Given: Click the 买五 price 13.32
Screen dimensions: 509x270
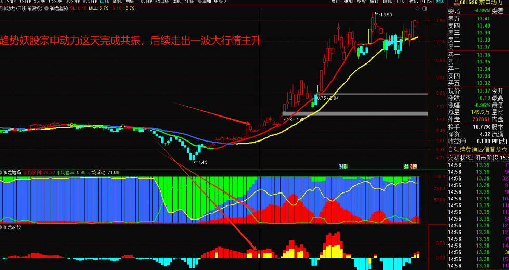Looking at the screenshot, I should (x=483, y=83).
